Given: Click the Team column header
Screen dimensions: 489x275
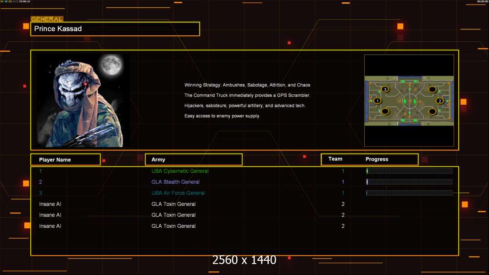Looking at the screenshot, I should [x=335, y=159].
